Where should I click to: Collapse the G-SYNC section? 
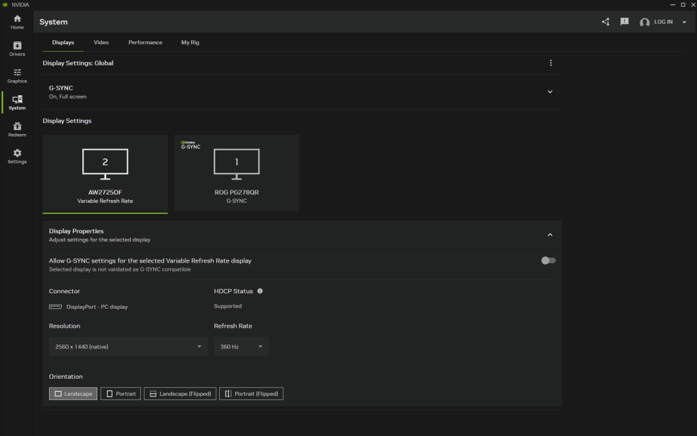click(549, 90)
